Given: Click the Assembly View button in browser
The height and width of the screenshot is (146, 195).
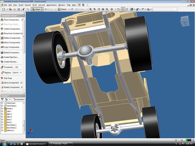Looking at the screenshot, I should [19, 99].
